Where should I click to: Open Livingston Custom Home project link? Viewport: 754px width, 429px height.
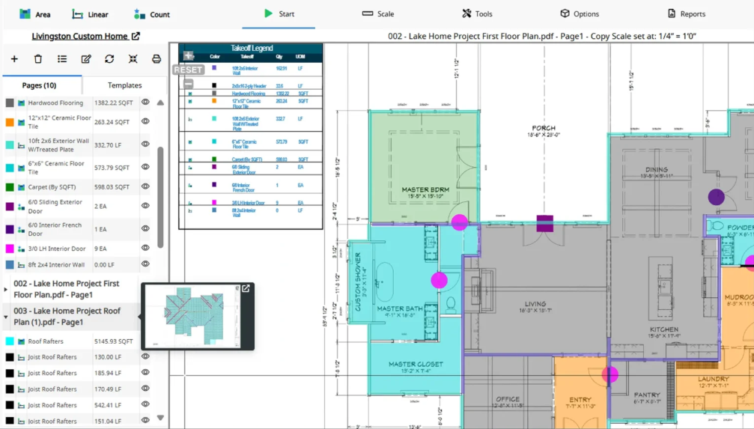79,36
